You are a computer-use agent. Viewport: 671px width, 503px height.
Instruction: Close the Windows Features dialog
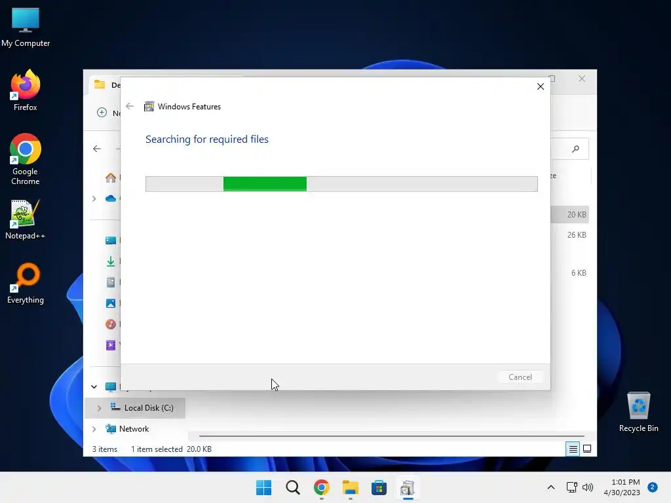(x=541, y=86)
